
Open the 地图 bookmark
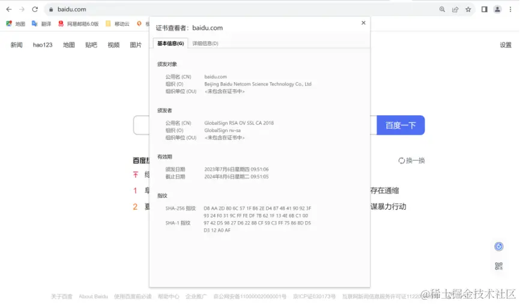16,23
